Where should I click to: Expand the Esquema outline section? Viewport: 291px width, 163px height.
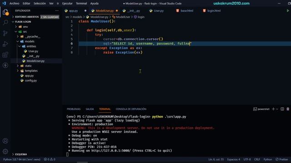[21, 154]
